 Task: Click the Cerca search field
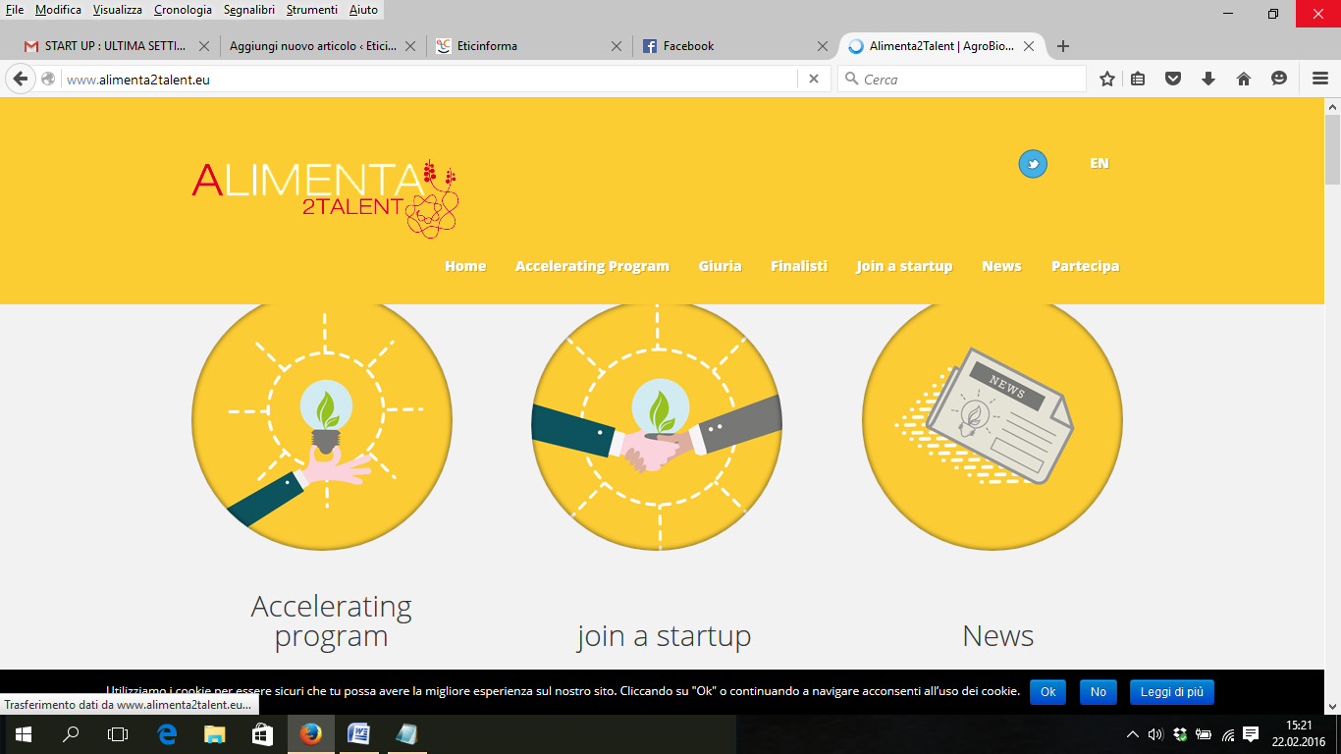[962, 80]
